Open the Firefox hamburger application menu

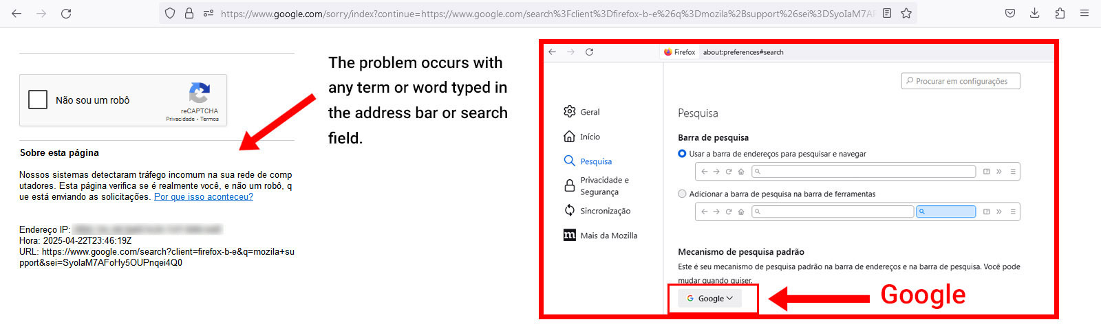pos(1084,13)
